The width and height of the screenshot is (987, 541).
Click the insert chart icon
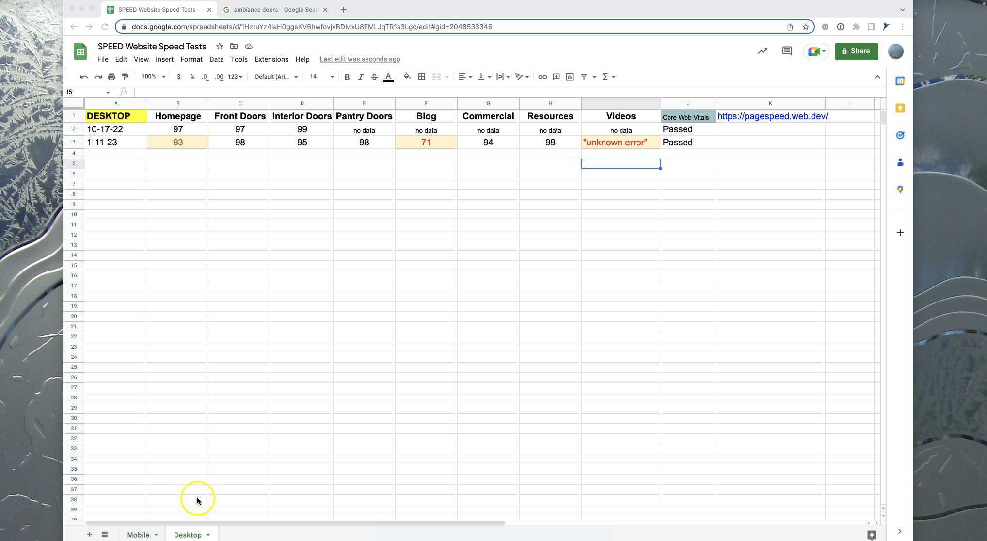570,77
